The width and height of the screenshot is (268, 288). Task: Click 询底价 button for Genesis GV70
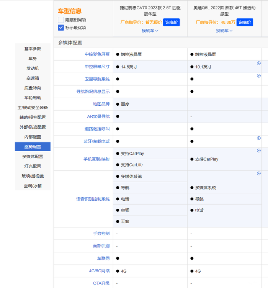[x=171, y=22]
